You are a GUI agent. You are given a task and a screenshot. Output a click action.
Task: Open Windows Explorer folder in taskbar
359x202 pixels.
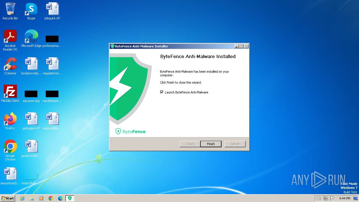pyautogui.click(x=32, y=198)
